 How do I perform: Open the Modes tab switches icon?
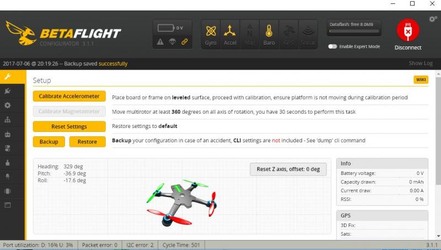pyautogui.click(x=8, y=148)
